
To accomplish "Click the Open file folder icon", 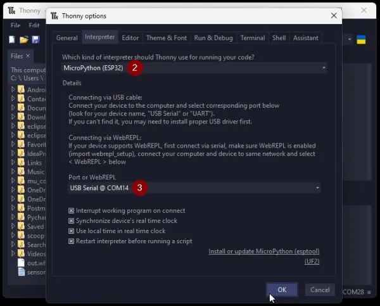I will (23, 39).
